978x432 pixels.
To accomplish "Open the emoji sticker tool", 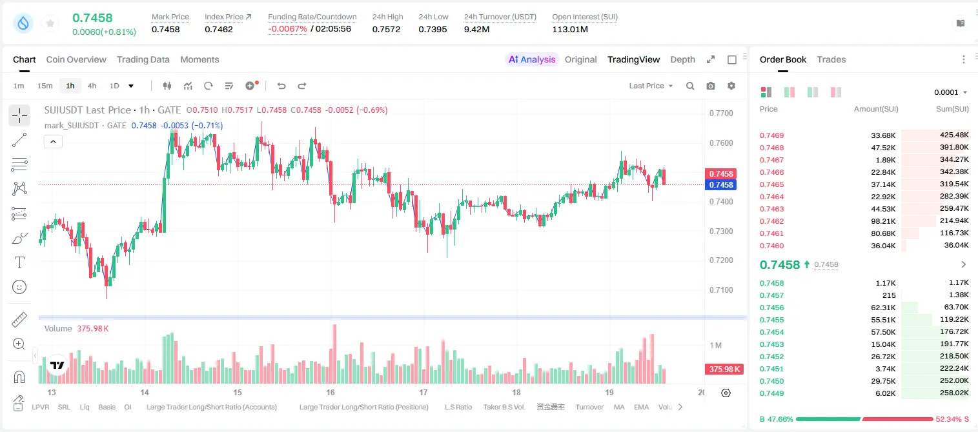I will point(19,287).
